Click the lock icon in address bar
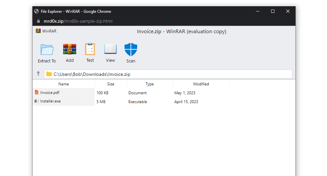Viewport: 327px width, 176px height. (38, 21)
